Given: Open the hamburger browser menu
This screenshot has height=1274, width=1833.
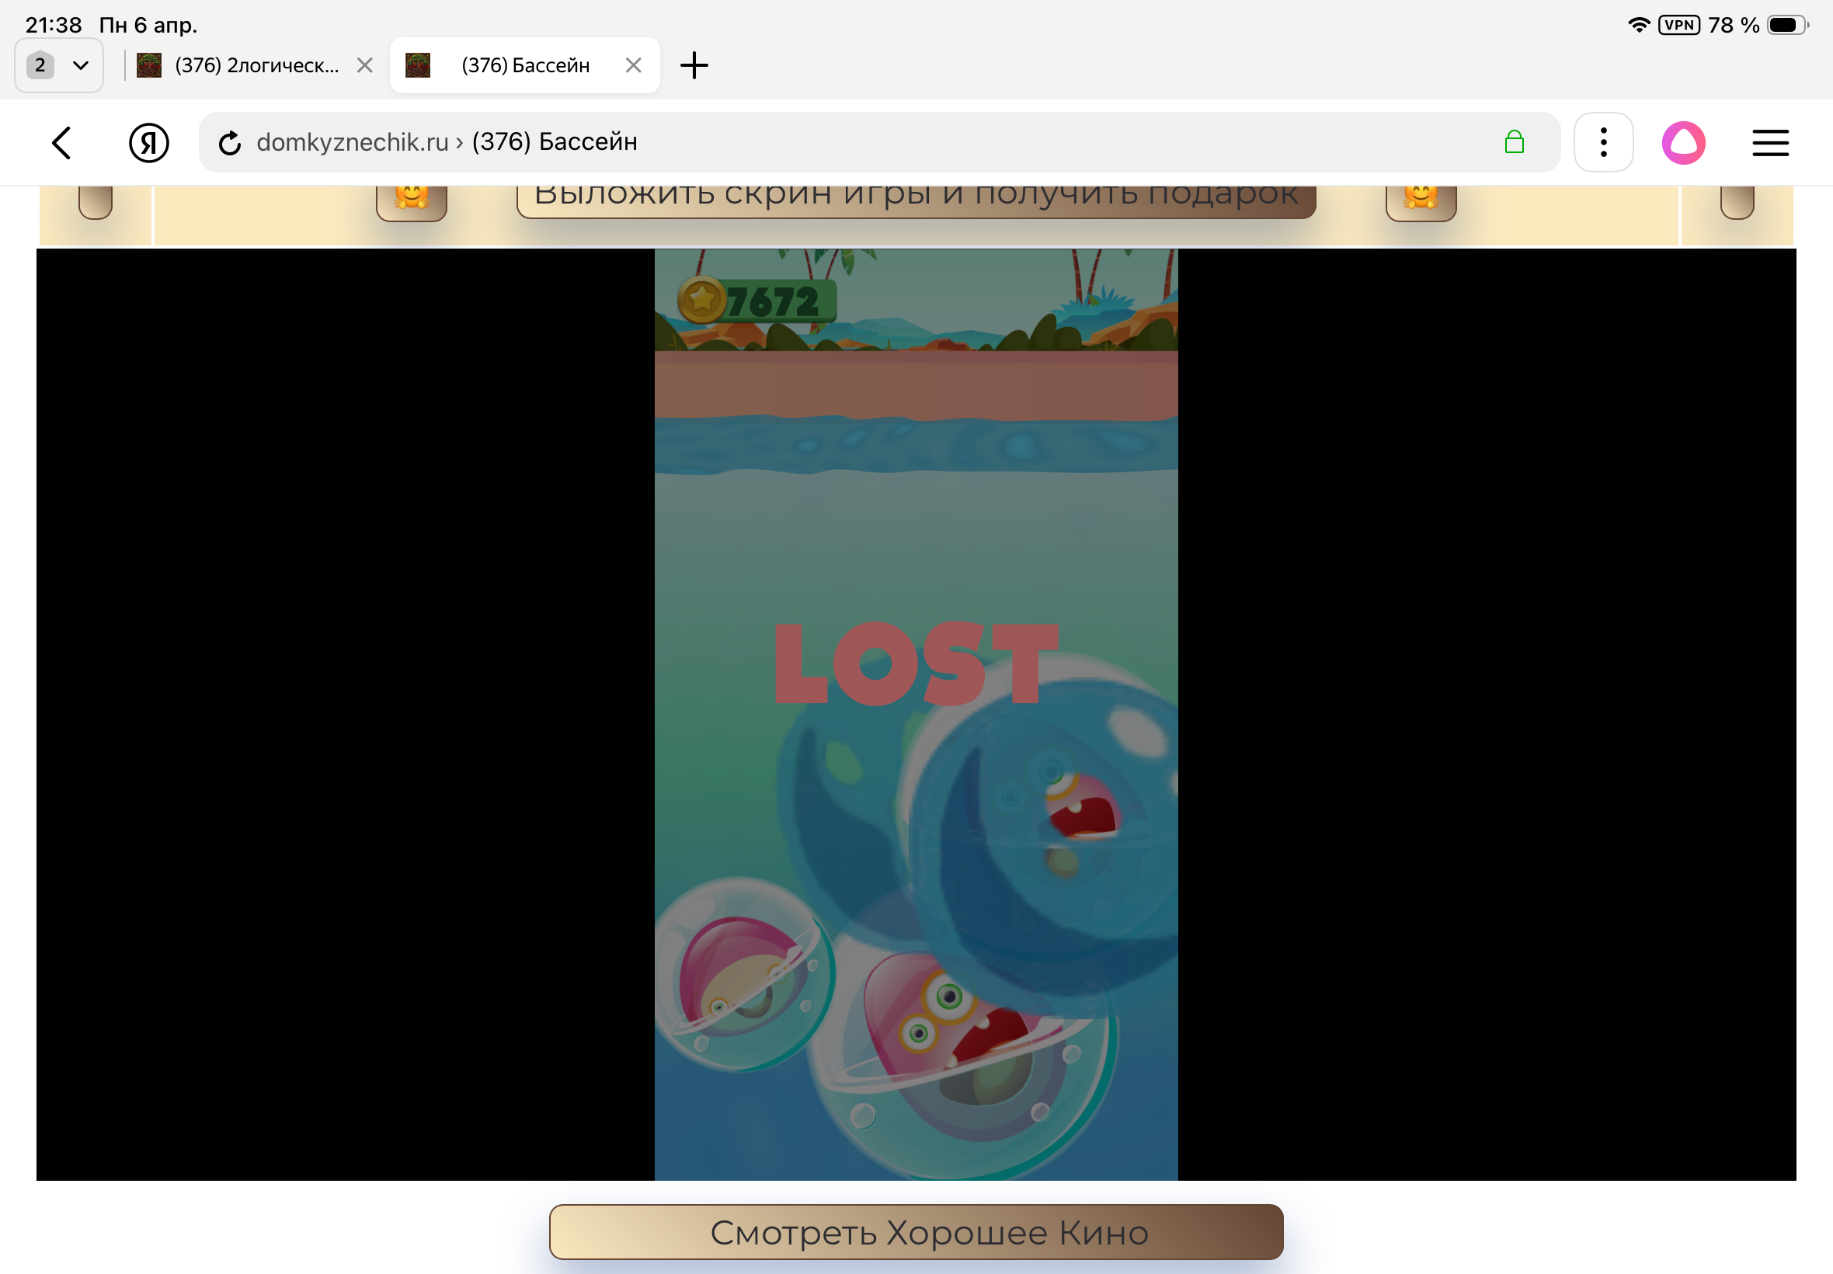Looking at the screenshot, I should pos(1770,143).
